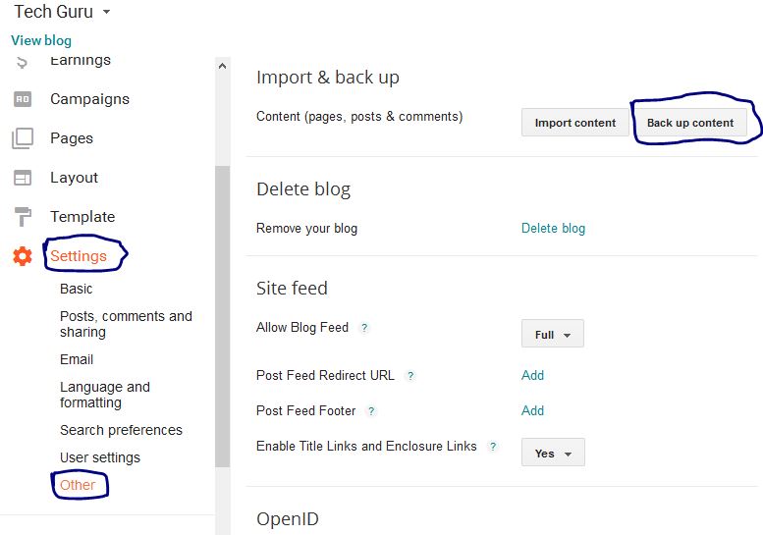Click the Template paint roller icon
This screenshot has height=535, width=763.
coord(23,217)
